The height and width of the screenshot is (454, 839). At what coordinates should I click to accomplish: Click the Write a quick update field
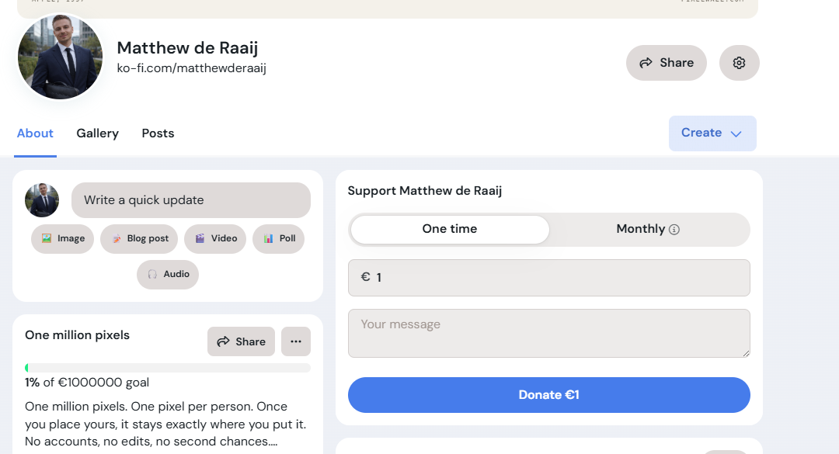pos(191,199)
